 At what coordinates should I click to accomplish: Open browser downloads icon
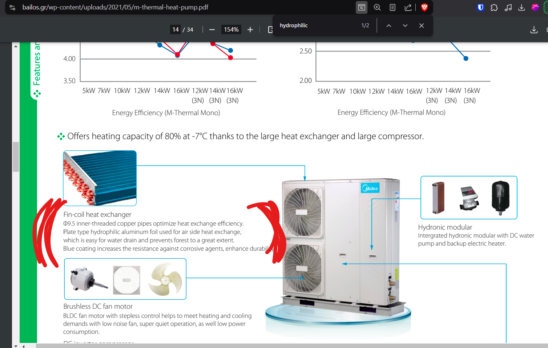tap(521, 7)
